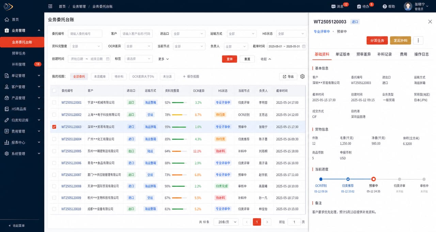Toggle the hamburger menu icon
The height and width of the screenshot is (232, 436).
[50, 6]
